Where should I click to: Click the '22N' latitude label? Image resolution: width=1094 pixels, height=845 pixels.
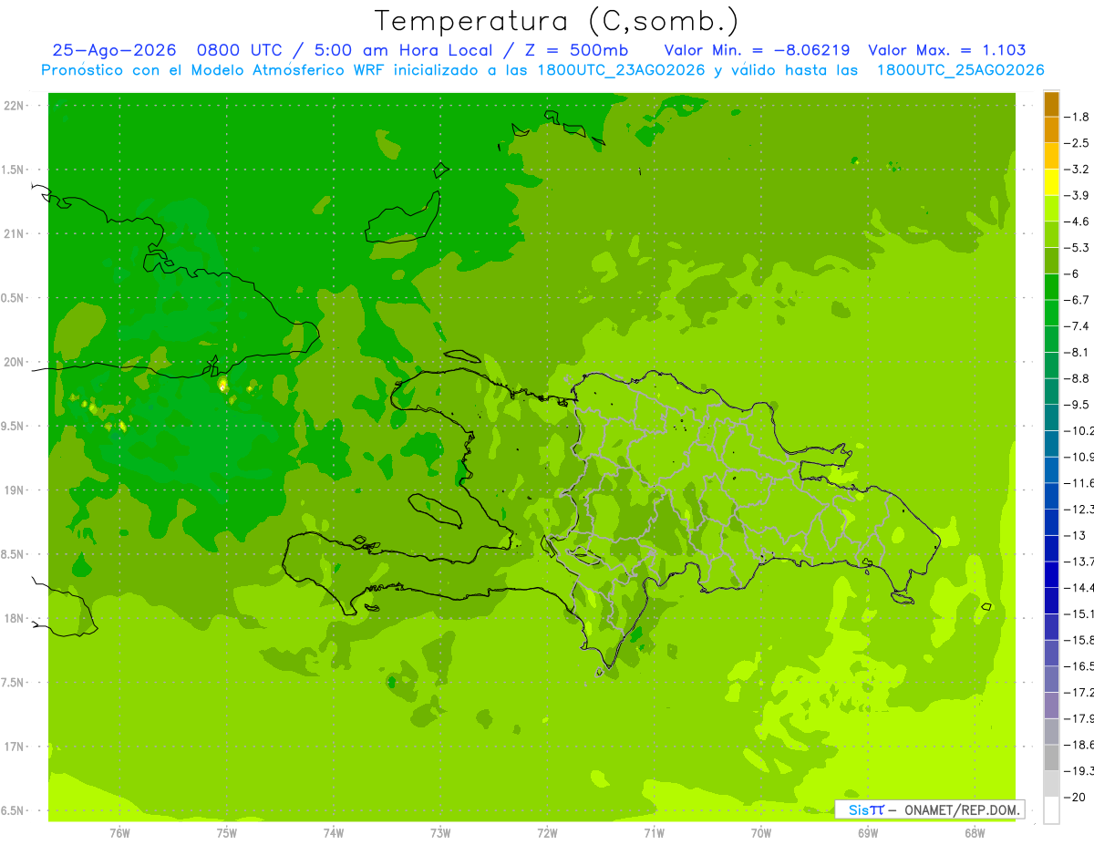[x=15, y=106]
